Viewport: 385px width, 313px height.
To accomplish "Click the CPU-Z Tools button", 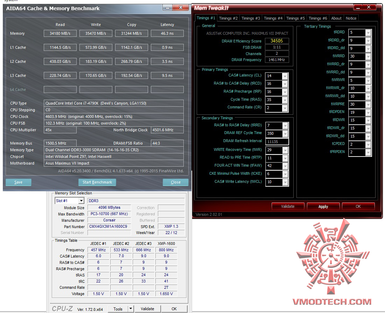I will point(118,309).
